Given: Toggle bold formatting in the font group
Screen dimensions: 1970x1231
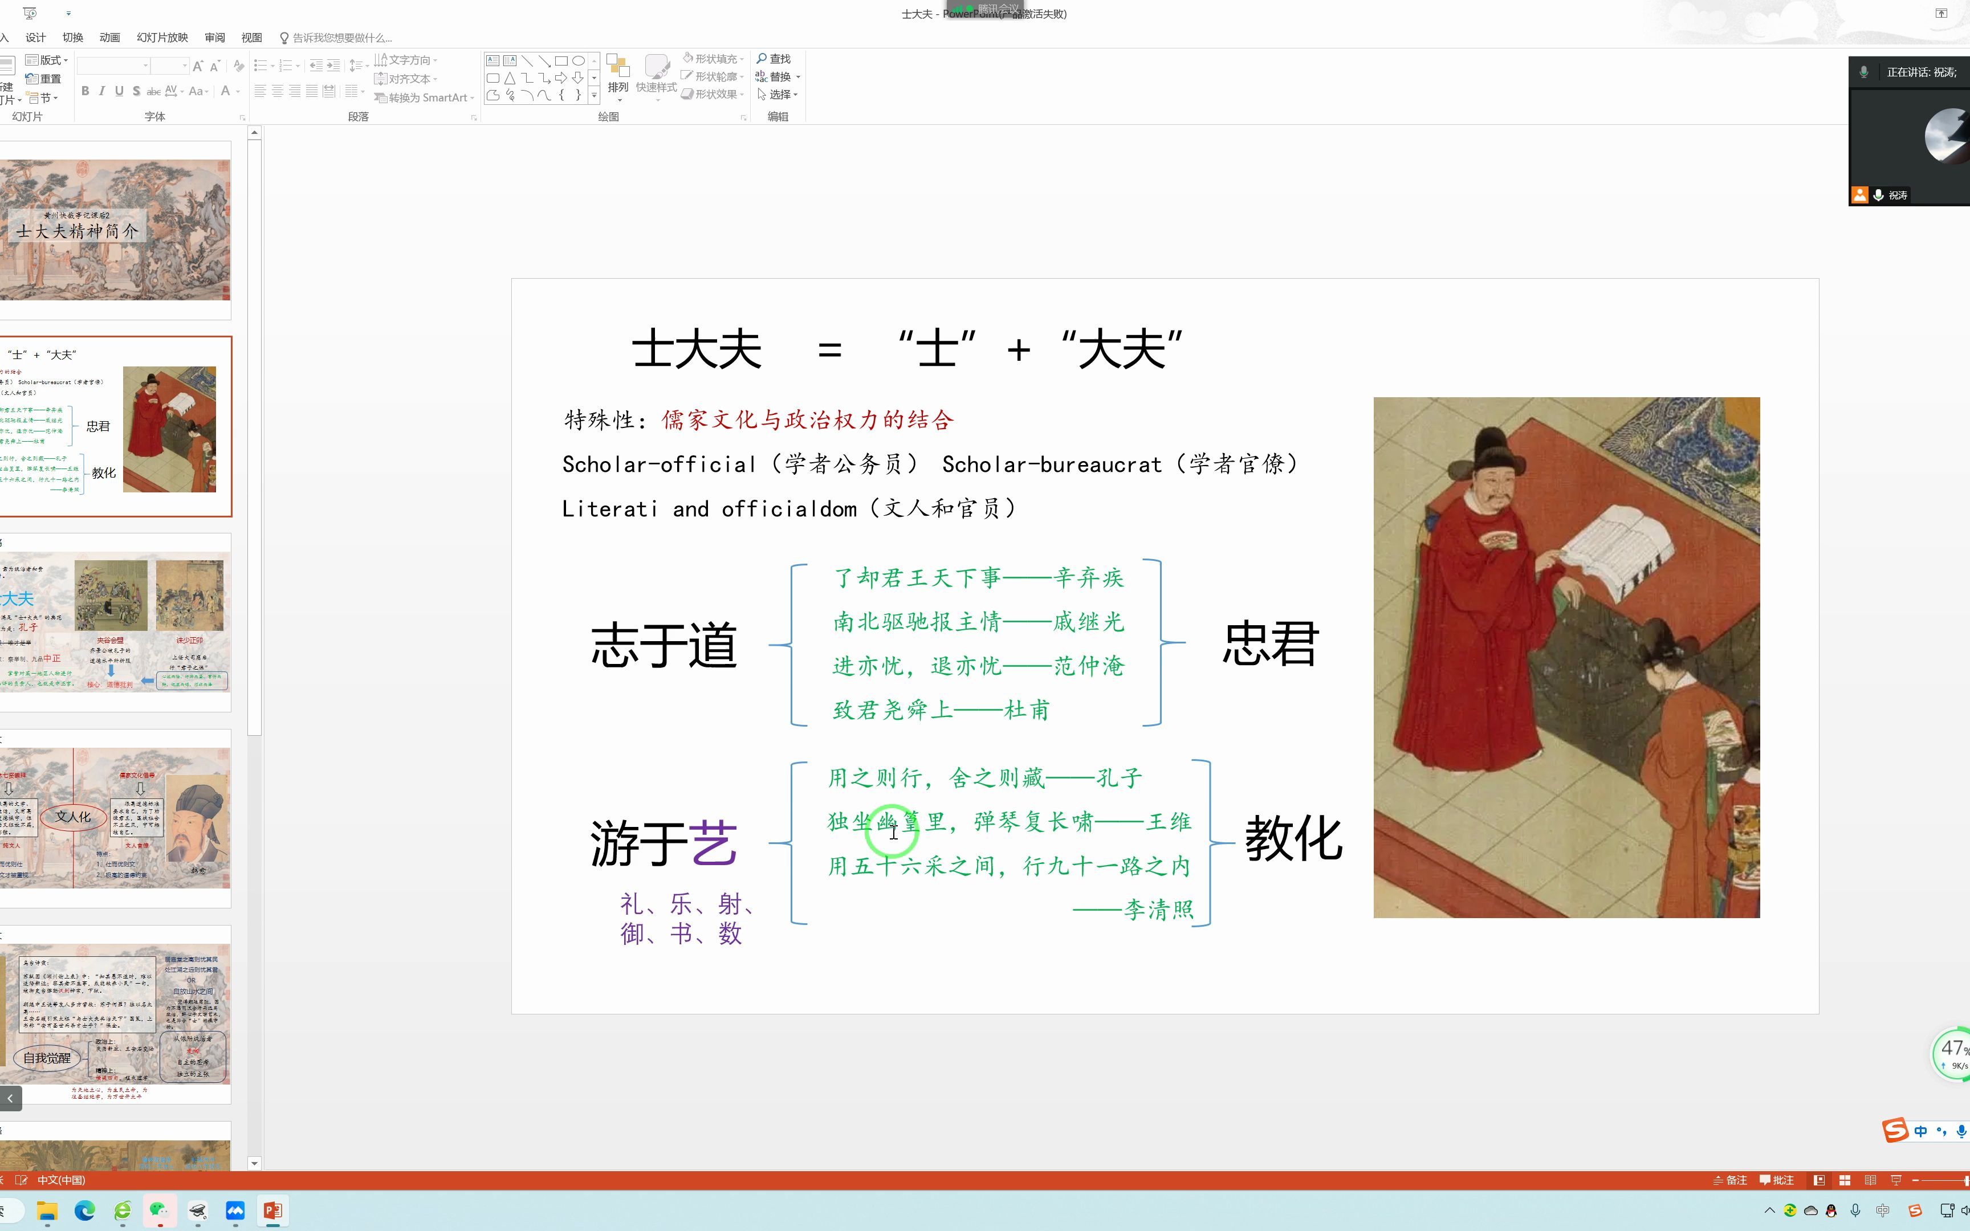Looking at the screenshot, I should [x=85, y=91].
